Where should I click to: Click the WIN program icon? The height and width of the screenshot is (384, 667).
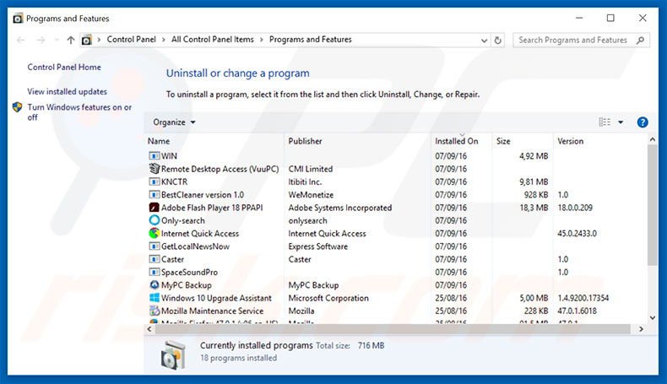[154, 156]
